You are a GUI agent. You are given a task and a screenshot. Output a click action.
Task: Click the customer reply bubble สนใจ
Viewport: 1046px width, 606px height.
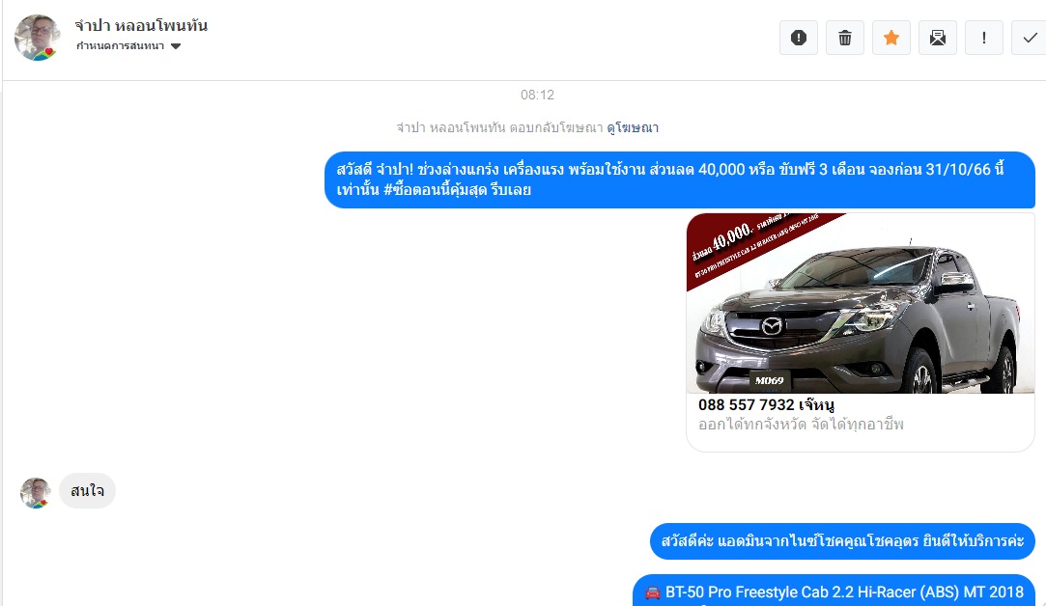tap(87, 490)
